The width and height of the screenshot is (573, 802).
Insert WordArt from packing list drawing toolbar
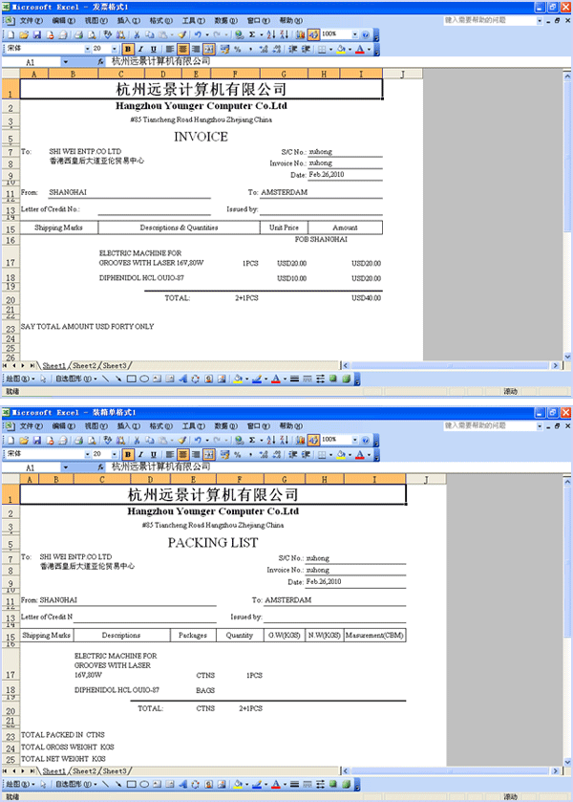pyautogui.click(x=183, y=784)
